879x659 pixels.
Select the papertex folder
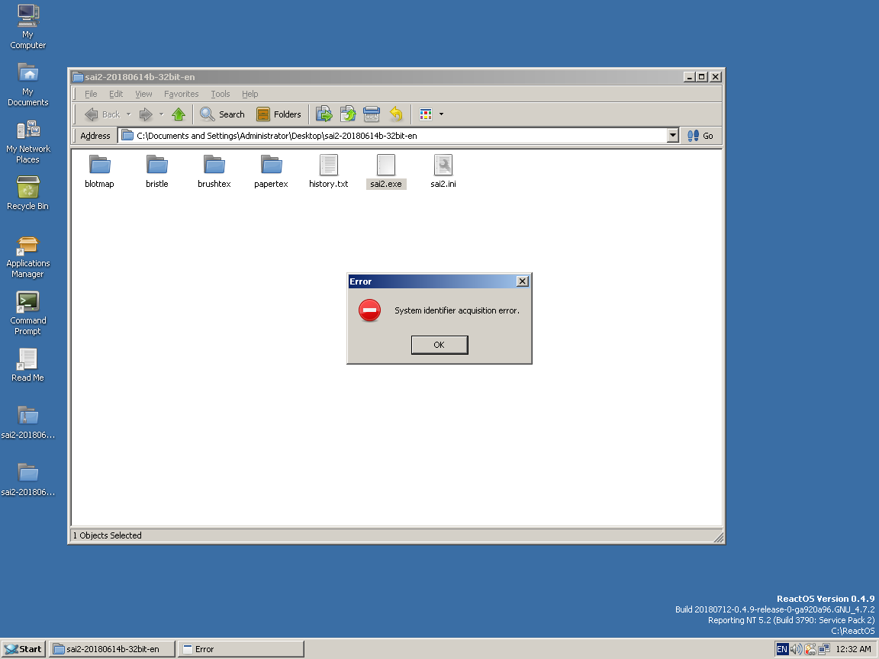pyautogui.click(x=272, y=172)
